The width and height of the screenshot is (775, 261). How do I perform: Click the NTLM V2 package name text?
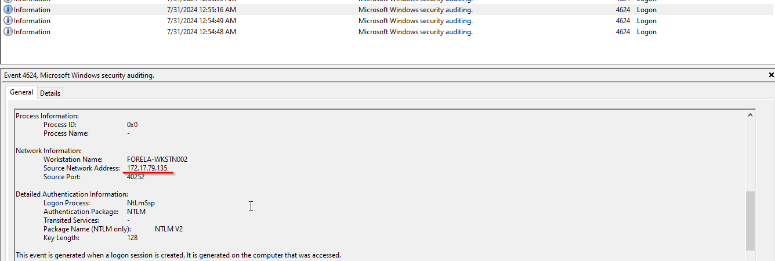[169, 229]
